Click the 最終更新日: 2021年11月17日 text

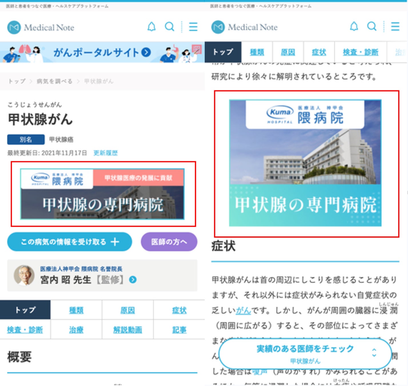(47, 153)
